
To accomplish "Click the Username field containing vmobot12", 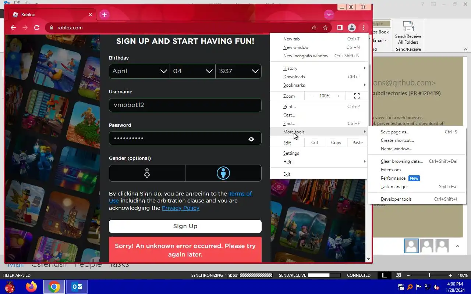I will 185,105.
